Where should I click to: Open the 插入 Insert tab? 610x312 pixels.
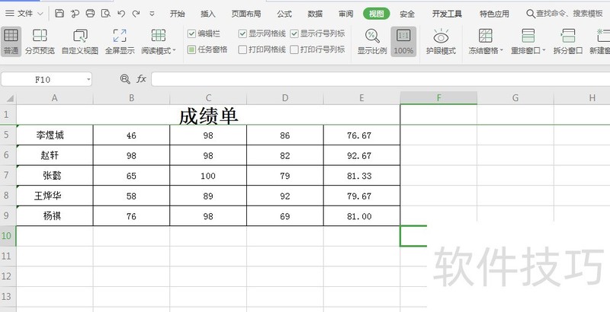pyautogui.click(x=208, y=14)
